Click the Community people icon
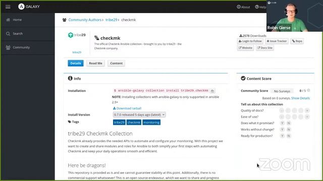This screenshot has height=181, width=323. point(8,47)
